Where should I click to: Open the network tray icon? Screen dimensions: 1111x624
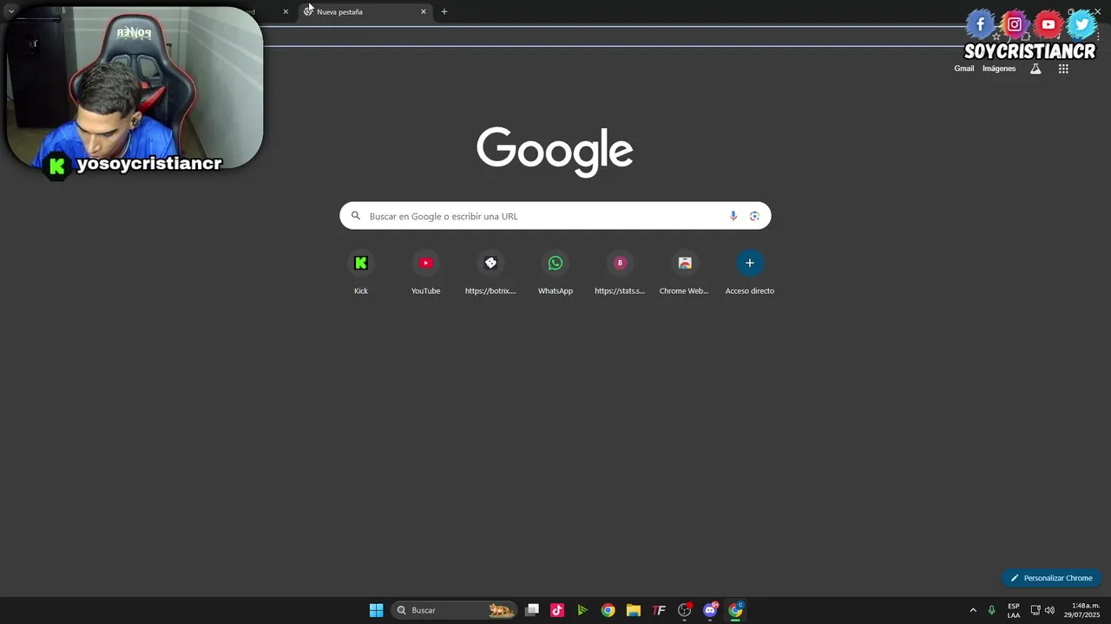1035,610
